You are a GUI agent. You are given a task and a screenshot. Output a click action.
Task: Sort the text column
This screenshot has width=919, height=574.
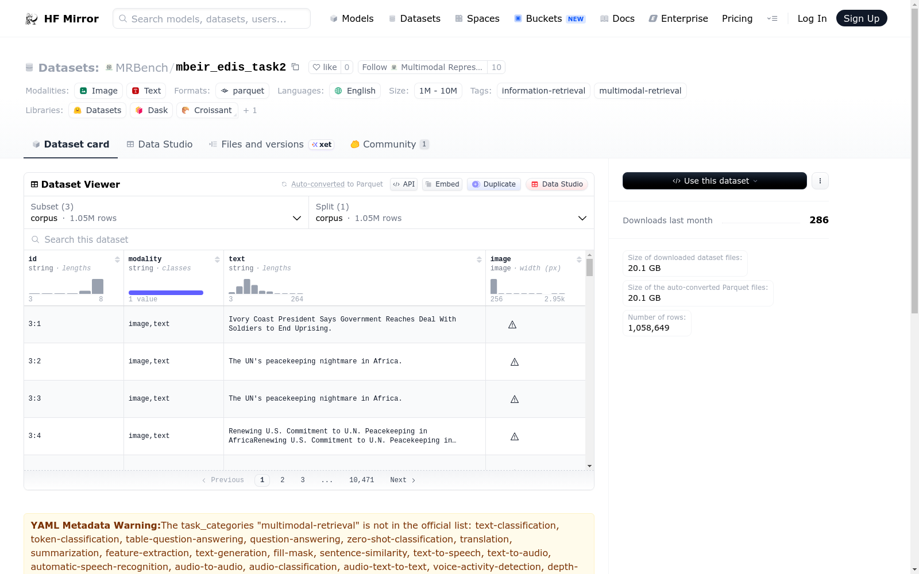[x=479, y=259]
